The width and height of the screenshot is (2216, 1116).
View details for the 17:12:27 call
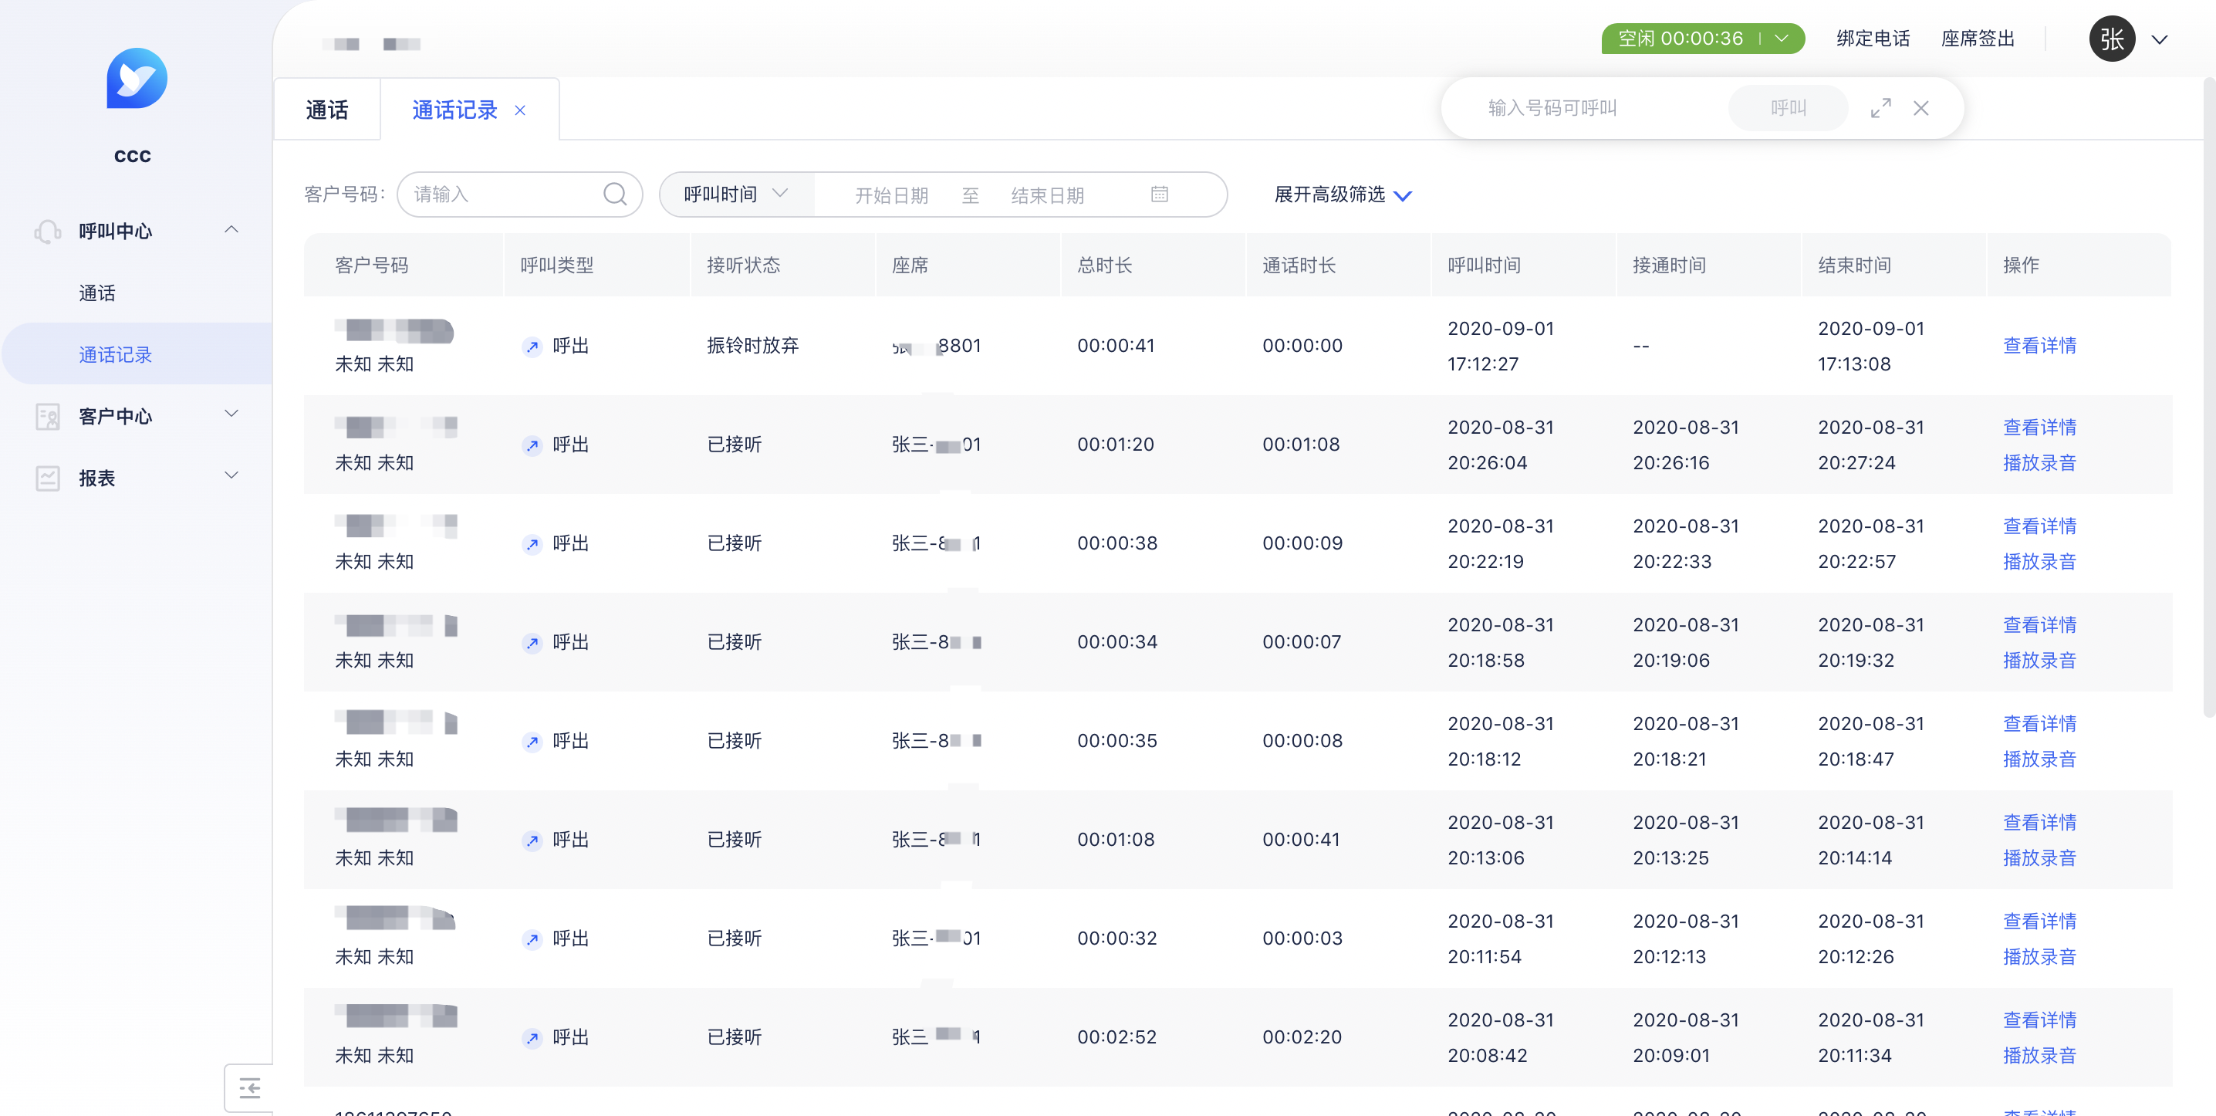point(2039,346)
